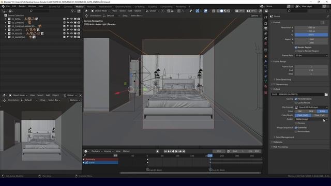Click output path text field
This screenshot has height=186, width=331.
(x=297, y=95)
